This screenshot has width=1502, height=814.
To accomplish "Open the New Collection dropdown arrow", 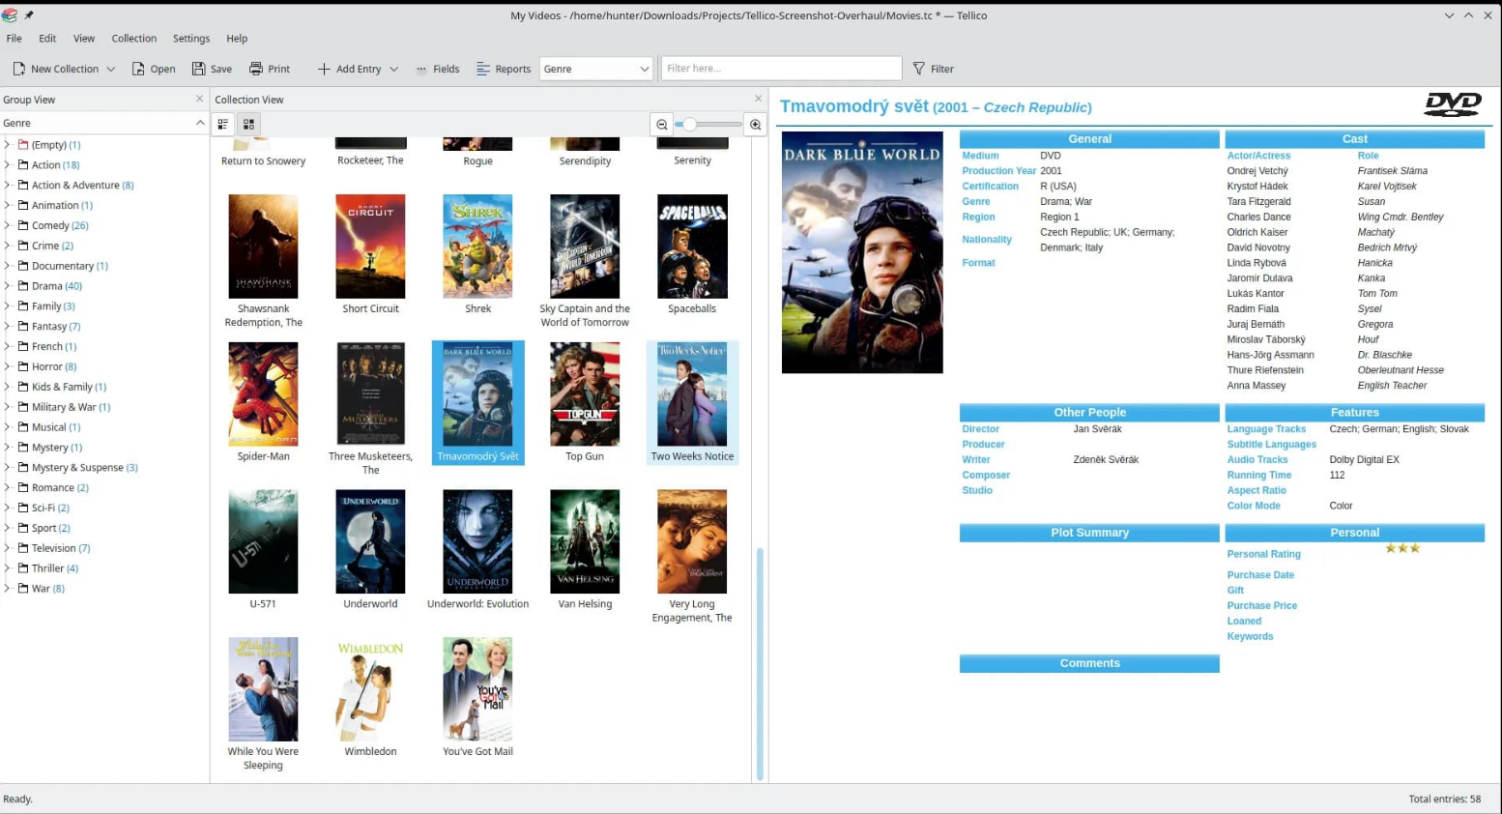I will pyautogui.click(x=111, y=69).
